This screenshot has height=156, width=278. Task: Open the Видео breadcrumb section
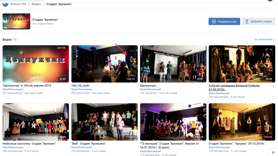click(x=36, y=4)
